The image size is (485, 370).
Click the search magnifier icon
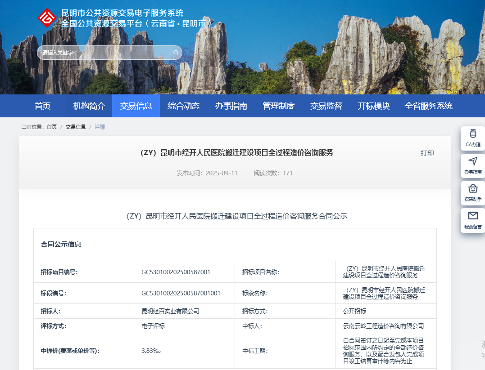click(x=175, y=53)
